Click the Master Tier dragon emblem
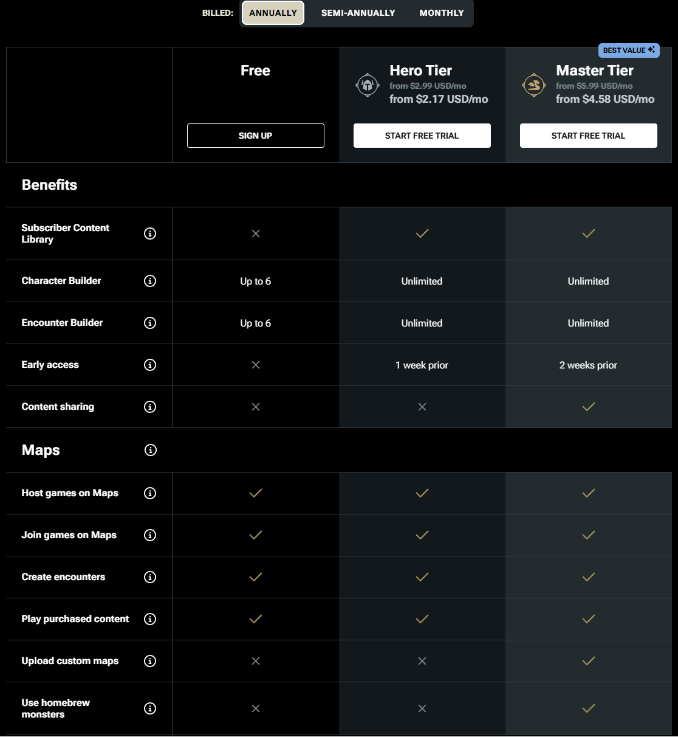678x737 pixels. pyautogui.click(x=534, y=85)
